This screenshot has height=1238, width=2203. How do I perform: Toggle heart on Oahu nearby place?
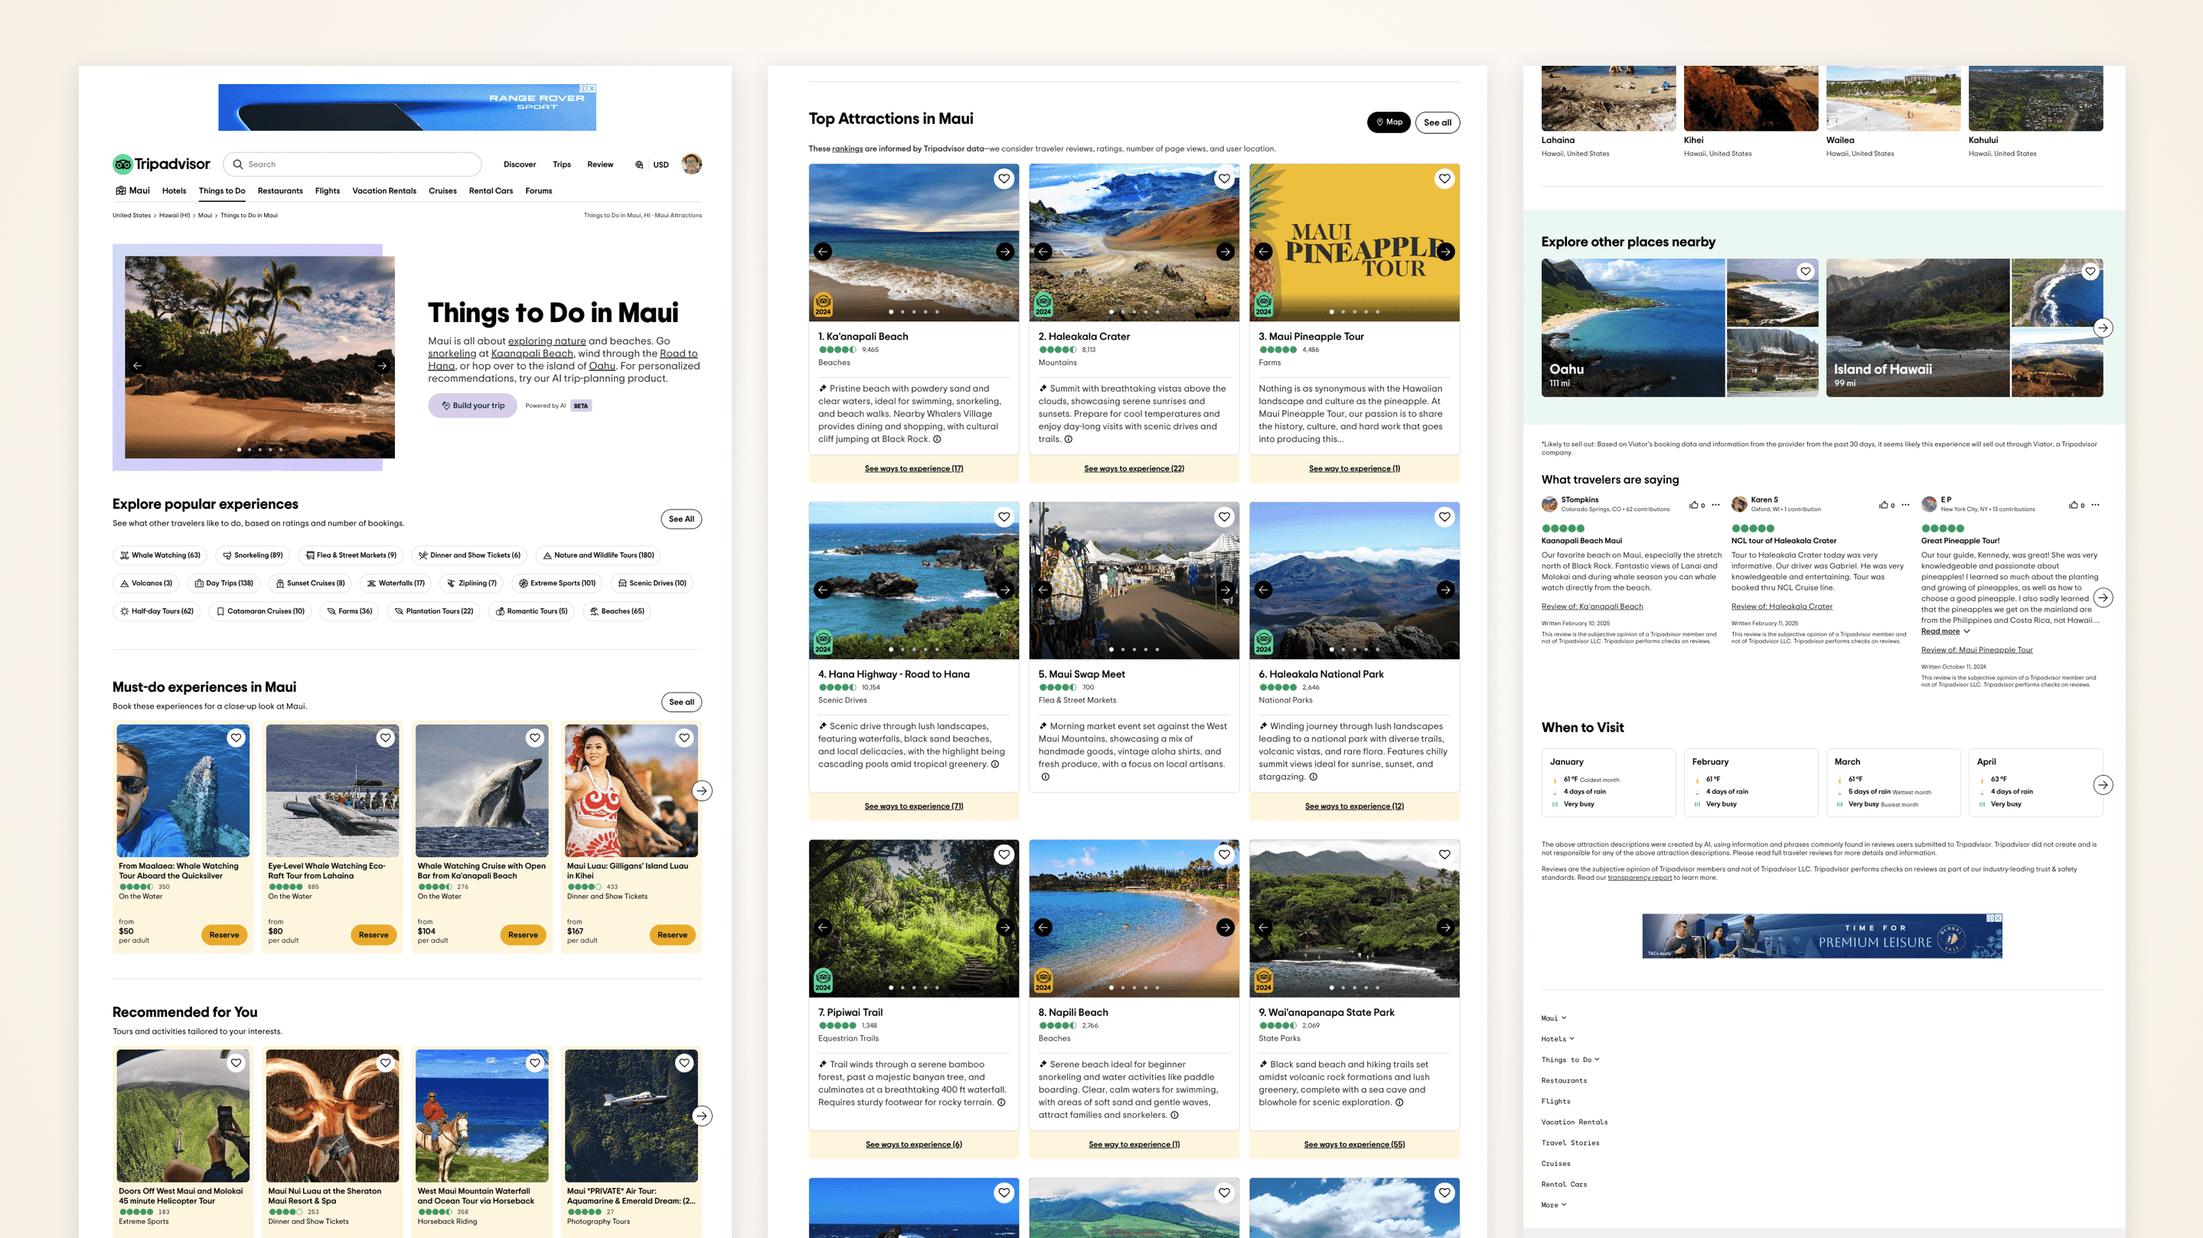[1805, 272]
